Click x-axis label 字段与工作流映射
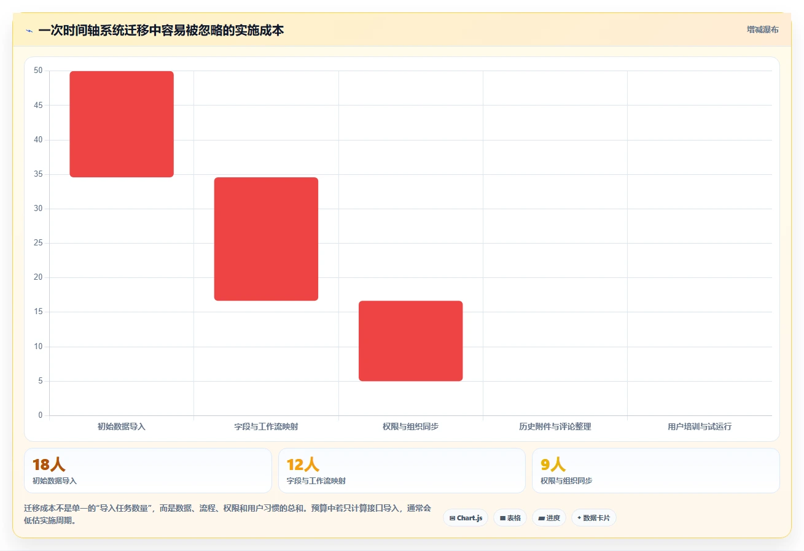Screen dimensions: 804x551 (x=266, y=426)
